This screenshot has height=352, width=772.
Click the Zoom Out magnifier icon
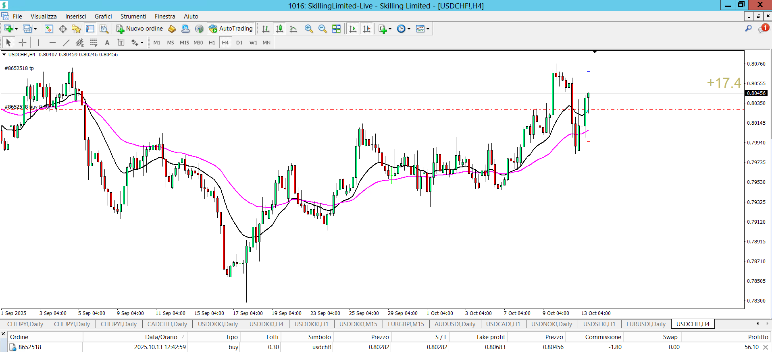tap(323, 29)
